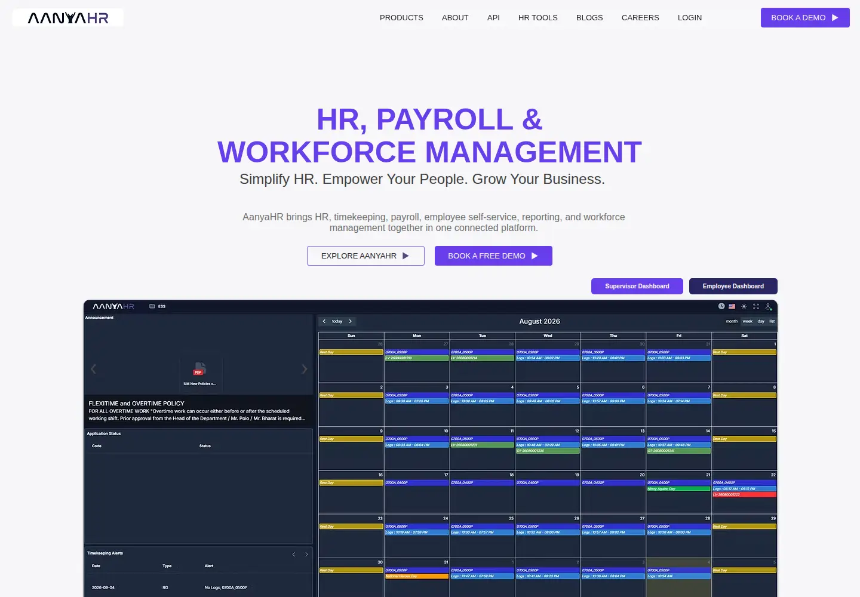Click the August 2026 calendar title

tap(539, 321)
